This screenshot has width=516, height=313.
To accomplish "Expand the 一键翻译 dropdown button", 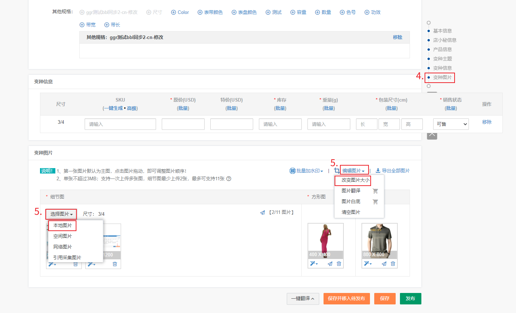I will tap(302, 299).
